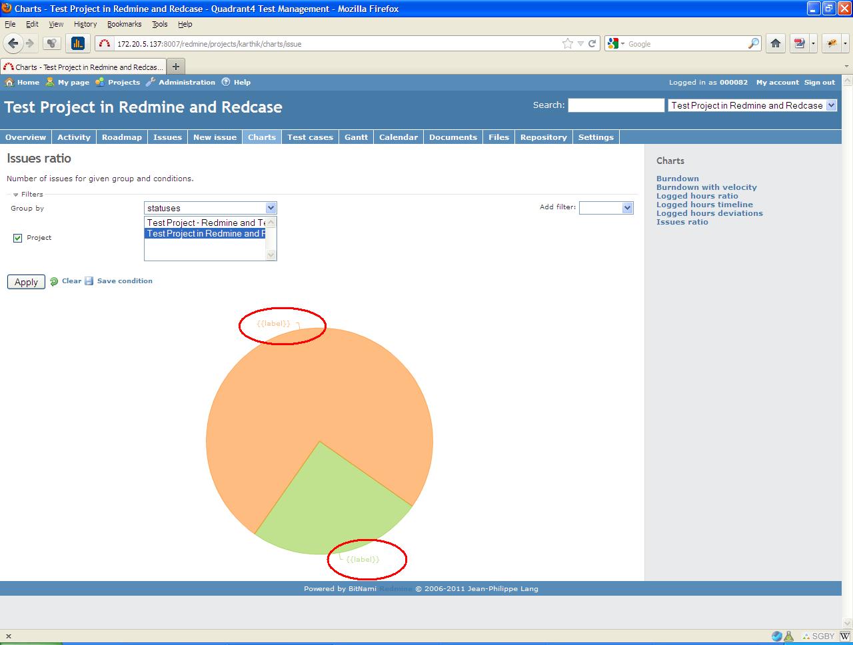
Task: Open the Burndown with velocity chart link
Action: click(x=706, y=187)
